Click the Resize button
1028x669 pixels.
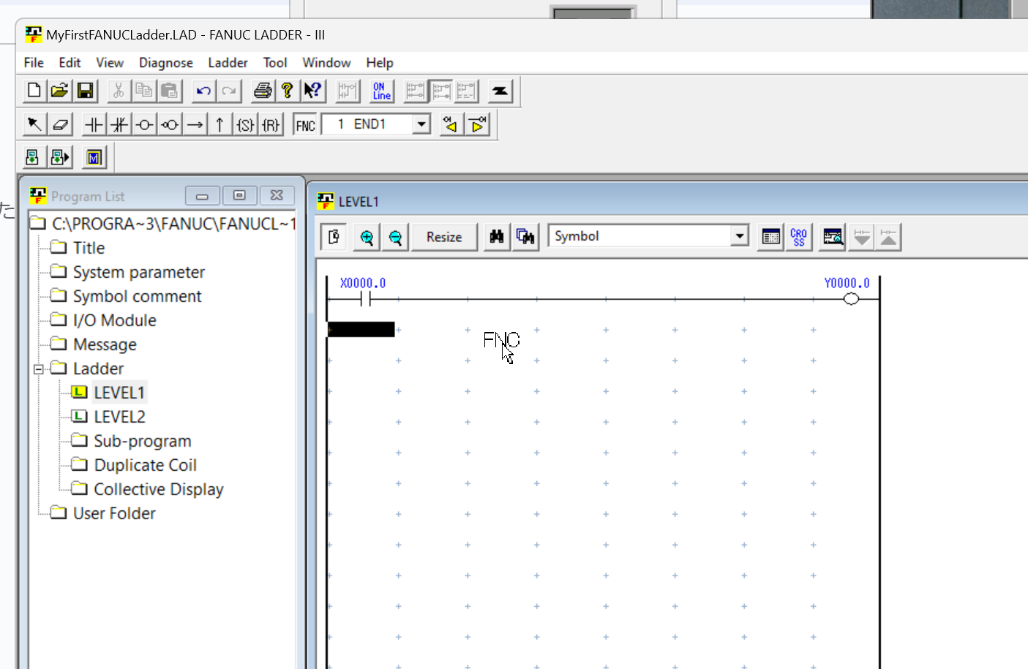point(444,237)
